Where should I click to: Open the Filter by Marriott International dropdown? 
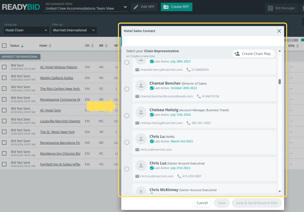click(74, 30)
